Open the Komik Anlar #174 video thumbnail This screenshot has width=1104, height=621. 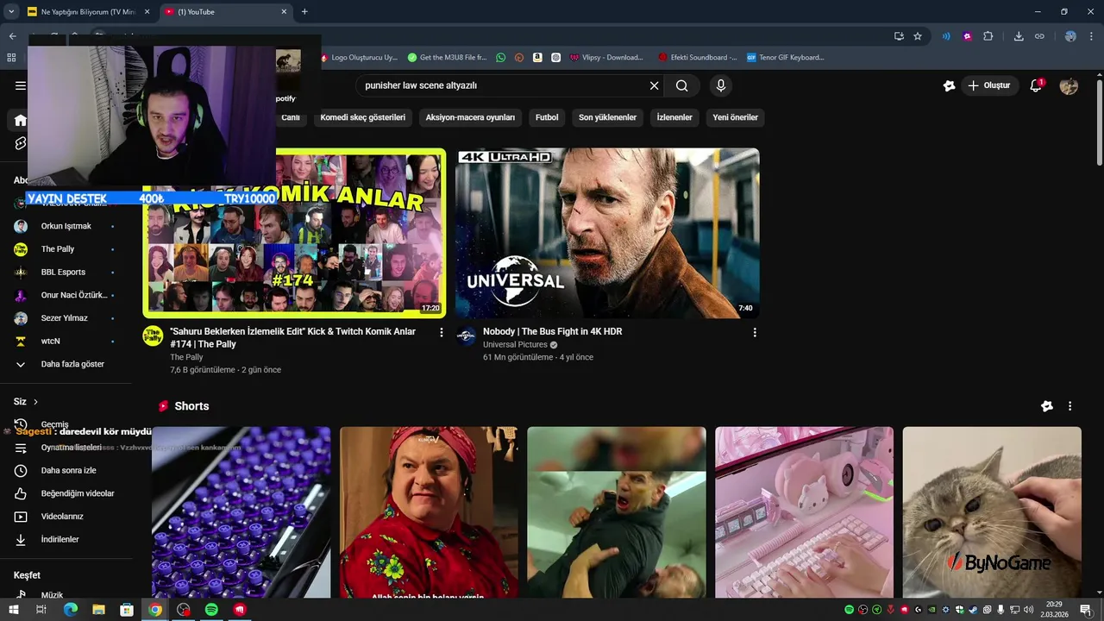(x=294, y=233)
